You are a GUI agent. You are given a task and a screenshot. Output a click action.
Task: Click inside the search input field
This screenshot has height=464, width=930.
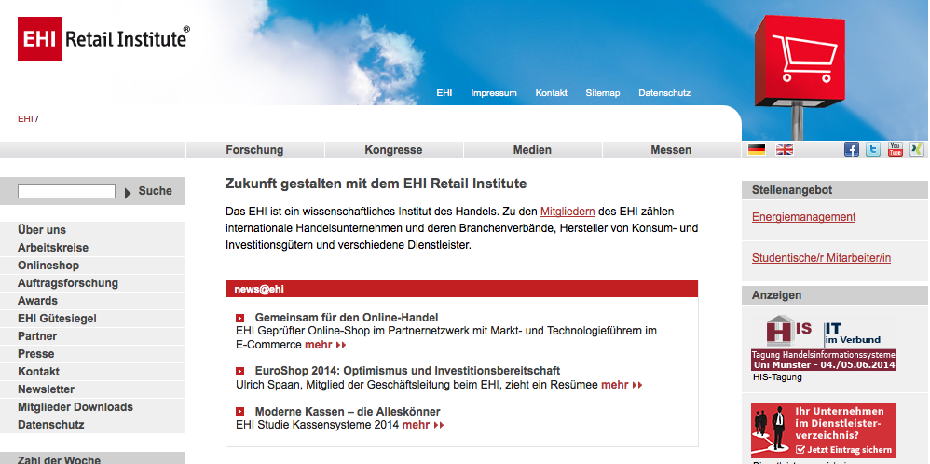(x=66, y=191)
